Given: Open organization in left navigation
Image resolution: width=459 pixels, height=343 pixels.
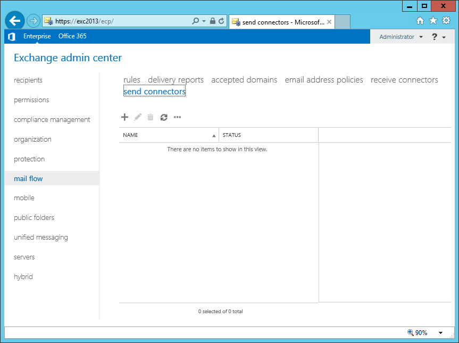Looking at the screenshot, I should pos(32,139).
